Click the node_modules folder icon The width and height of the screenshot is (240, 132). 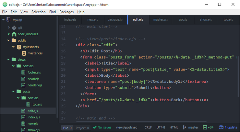[14, 34]
